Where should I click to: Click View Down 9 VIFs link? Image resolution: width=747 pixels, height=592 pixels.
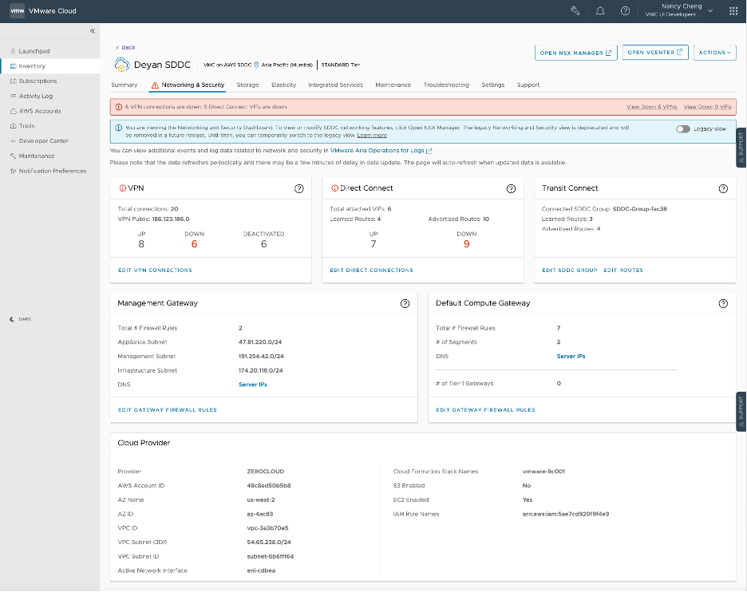707,107
